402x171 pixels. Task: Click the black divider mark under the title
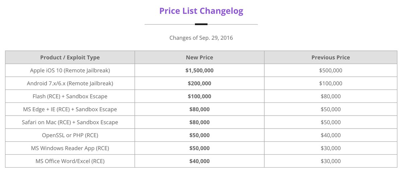(x=201, y=24)
